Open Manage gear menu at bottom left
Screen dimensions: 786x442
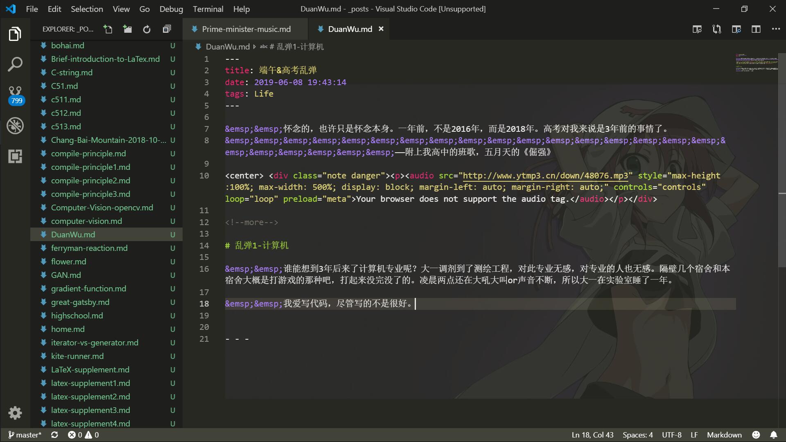pos(15,413)
